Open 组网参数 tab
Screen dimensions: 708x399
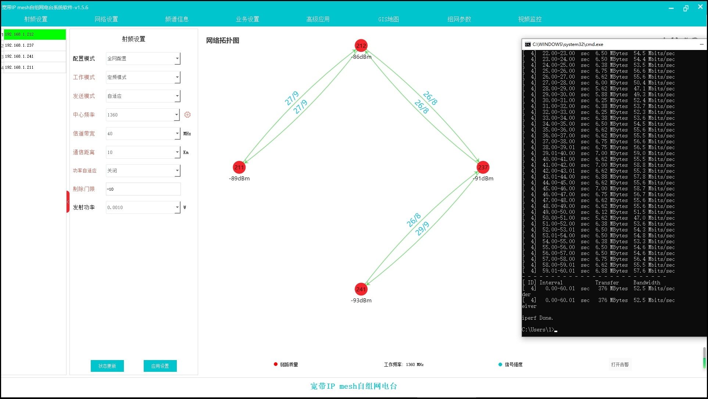point(459,19)
